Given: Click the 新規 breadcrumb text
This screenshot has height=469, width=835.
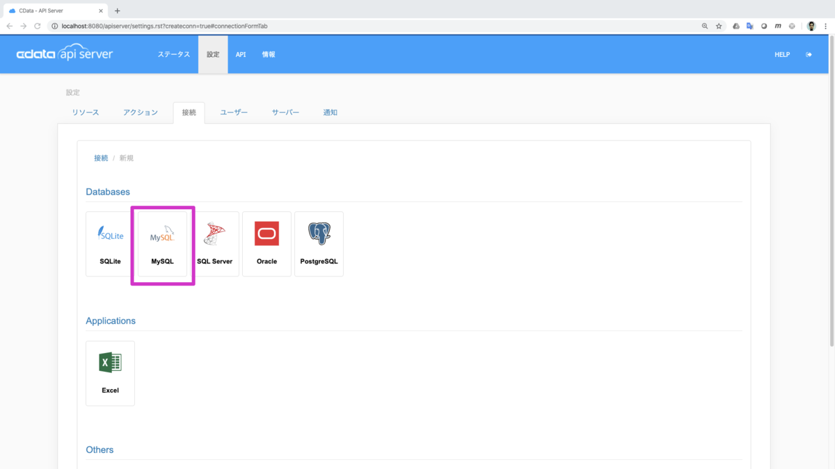Looking at the screenshot, I should point(127,158).
